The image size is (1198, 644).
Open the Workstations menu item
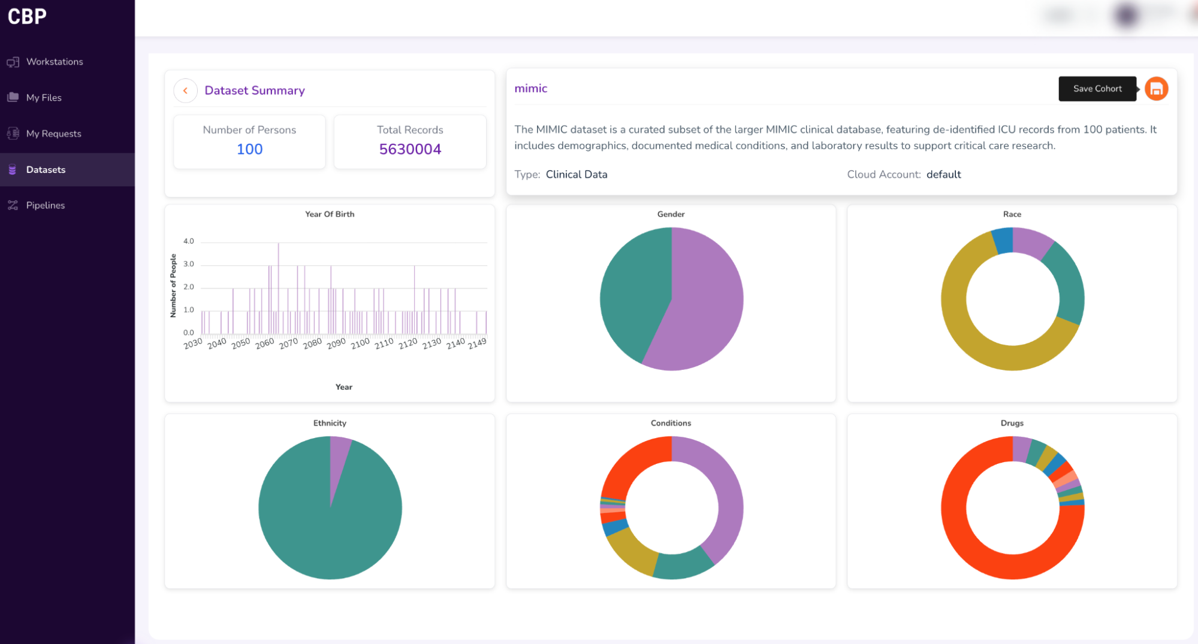pyautogui.click(x=55, y=62)
